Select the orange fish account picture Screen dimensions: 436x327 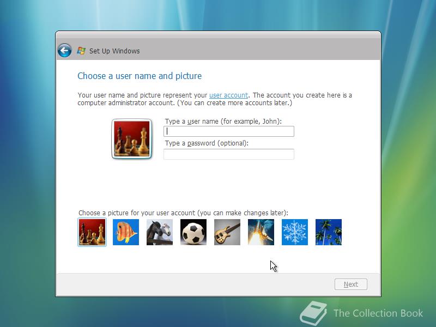click(x=126, y=232)
